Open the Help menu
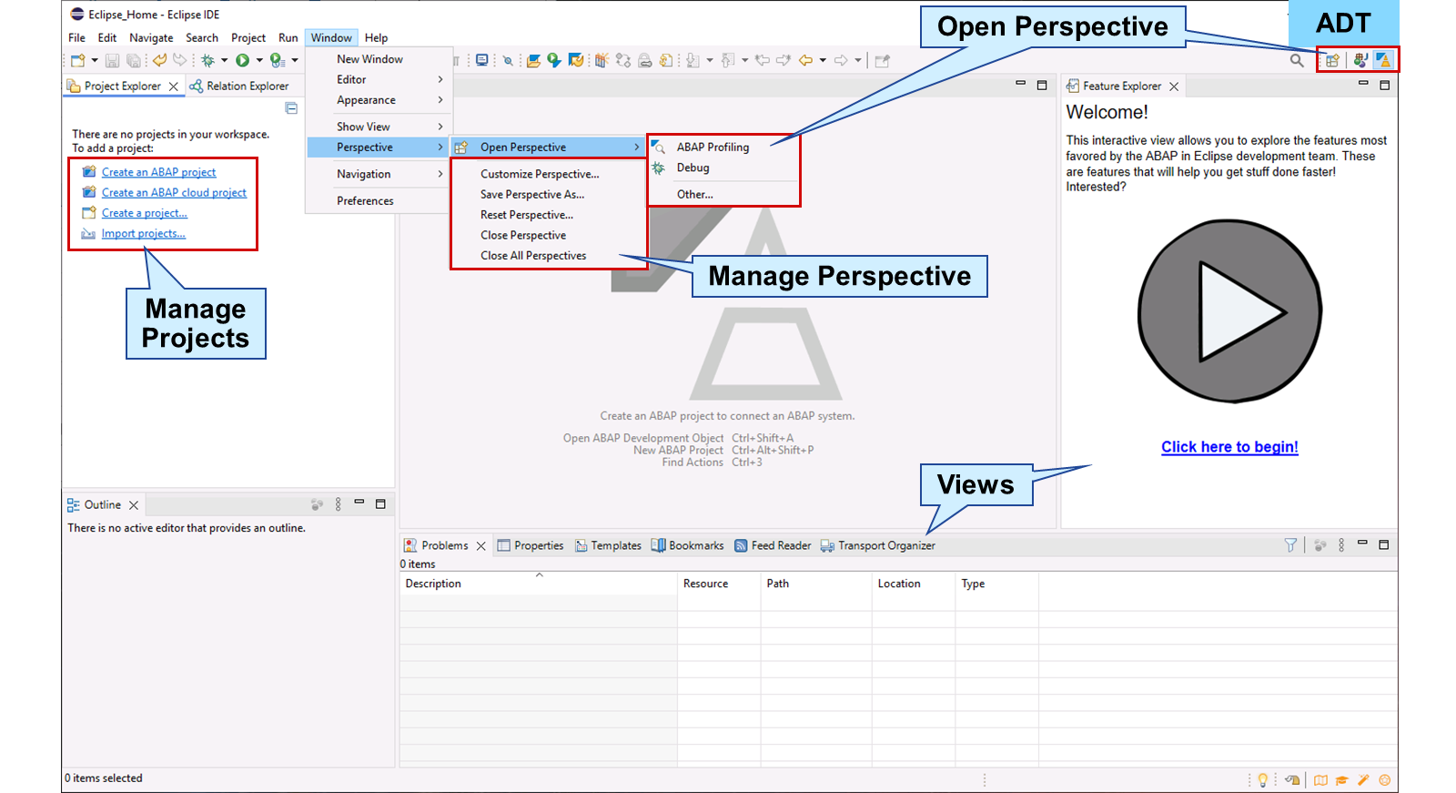Image resolution: width=1456 pixels, height=793 pixels. tap(376, 38)
